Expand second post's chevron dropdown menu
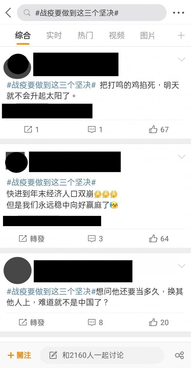 [x=181, y=157]
